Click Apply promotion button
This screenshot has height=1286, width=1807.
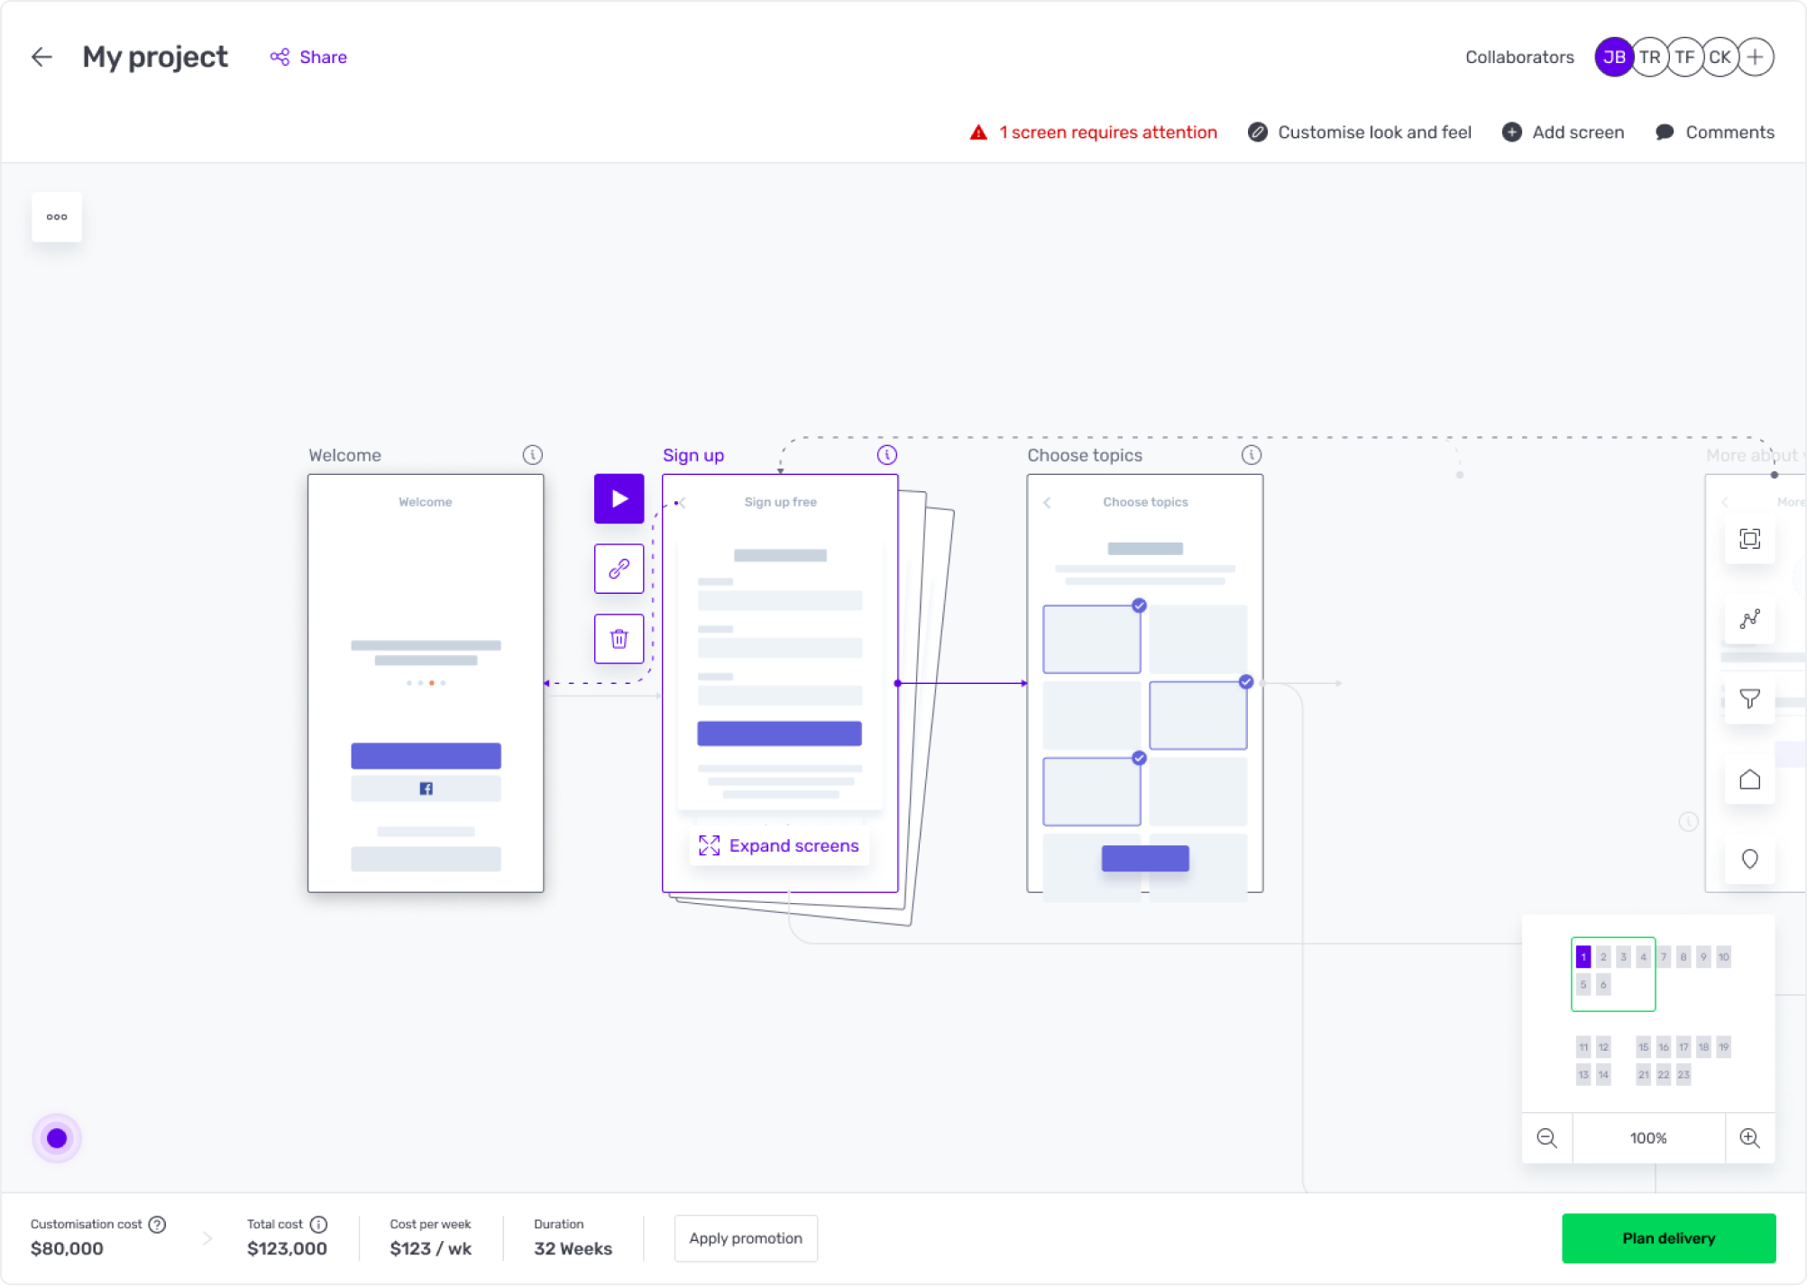[746, 1238]
